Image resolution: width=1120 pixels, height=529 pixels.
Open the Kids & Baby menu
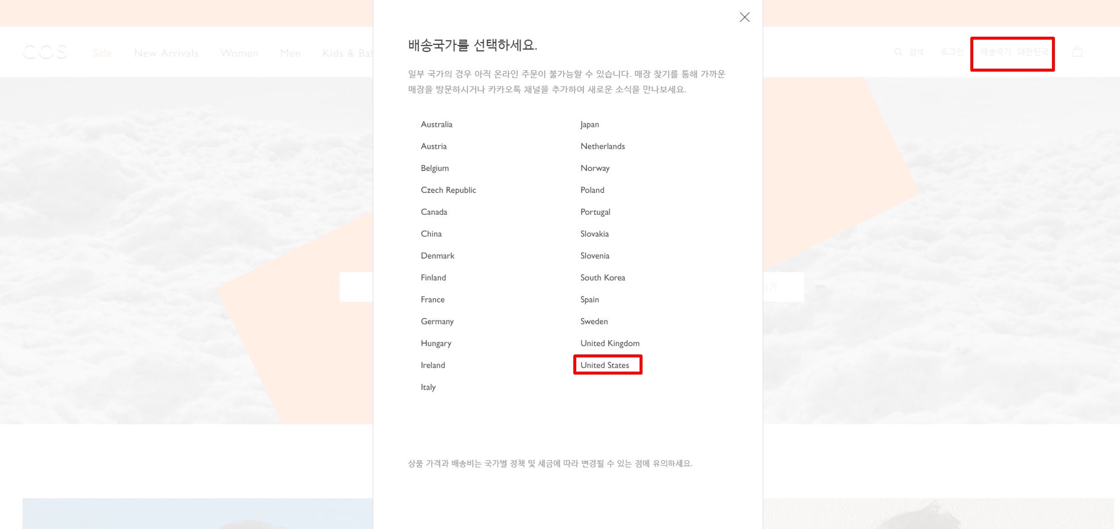(x=348, y=53)
